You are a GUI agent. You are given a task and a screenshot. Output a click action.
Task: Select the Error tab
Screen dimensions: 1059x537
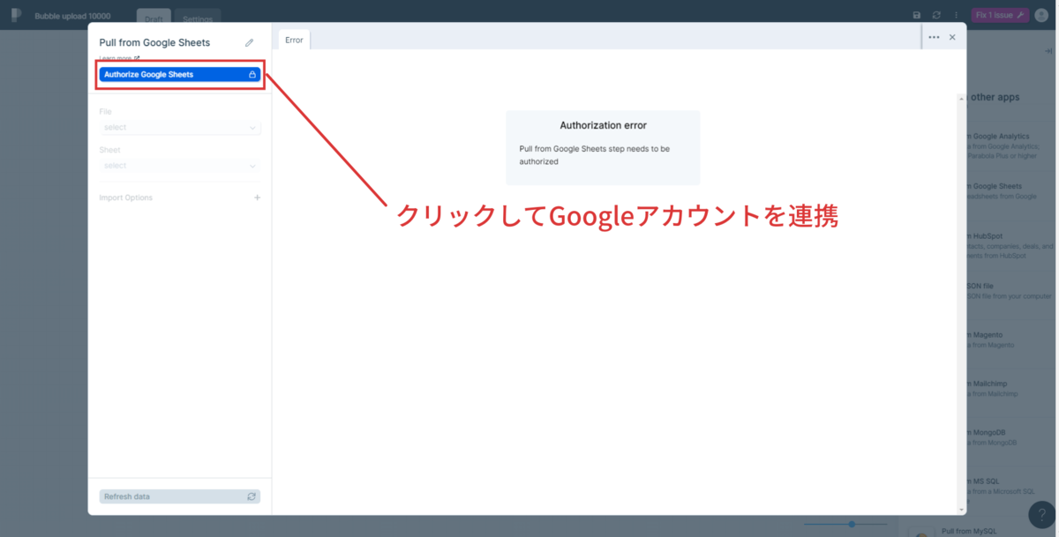pos(294,40)
